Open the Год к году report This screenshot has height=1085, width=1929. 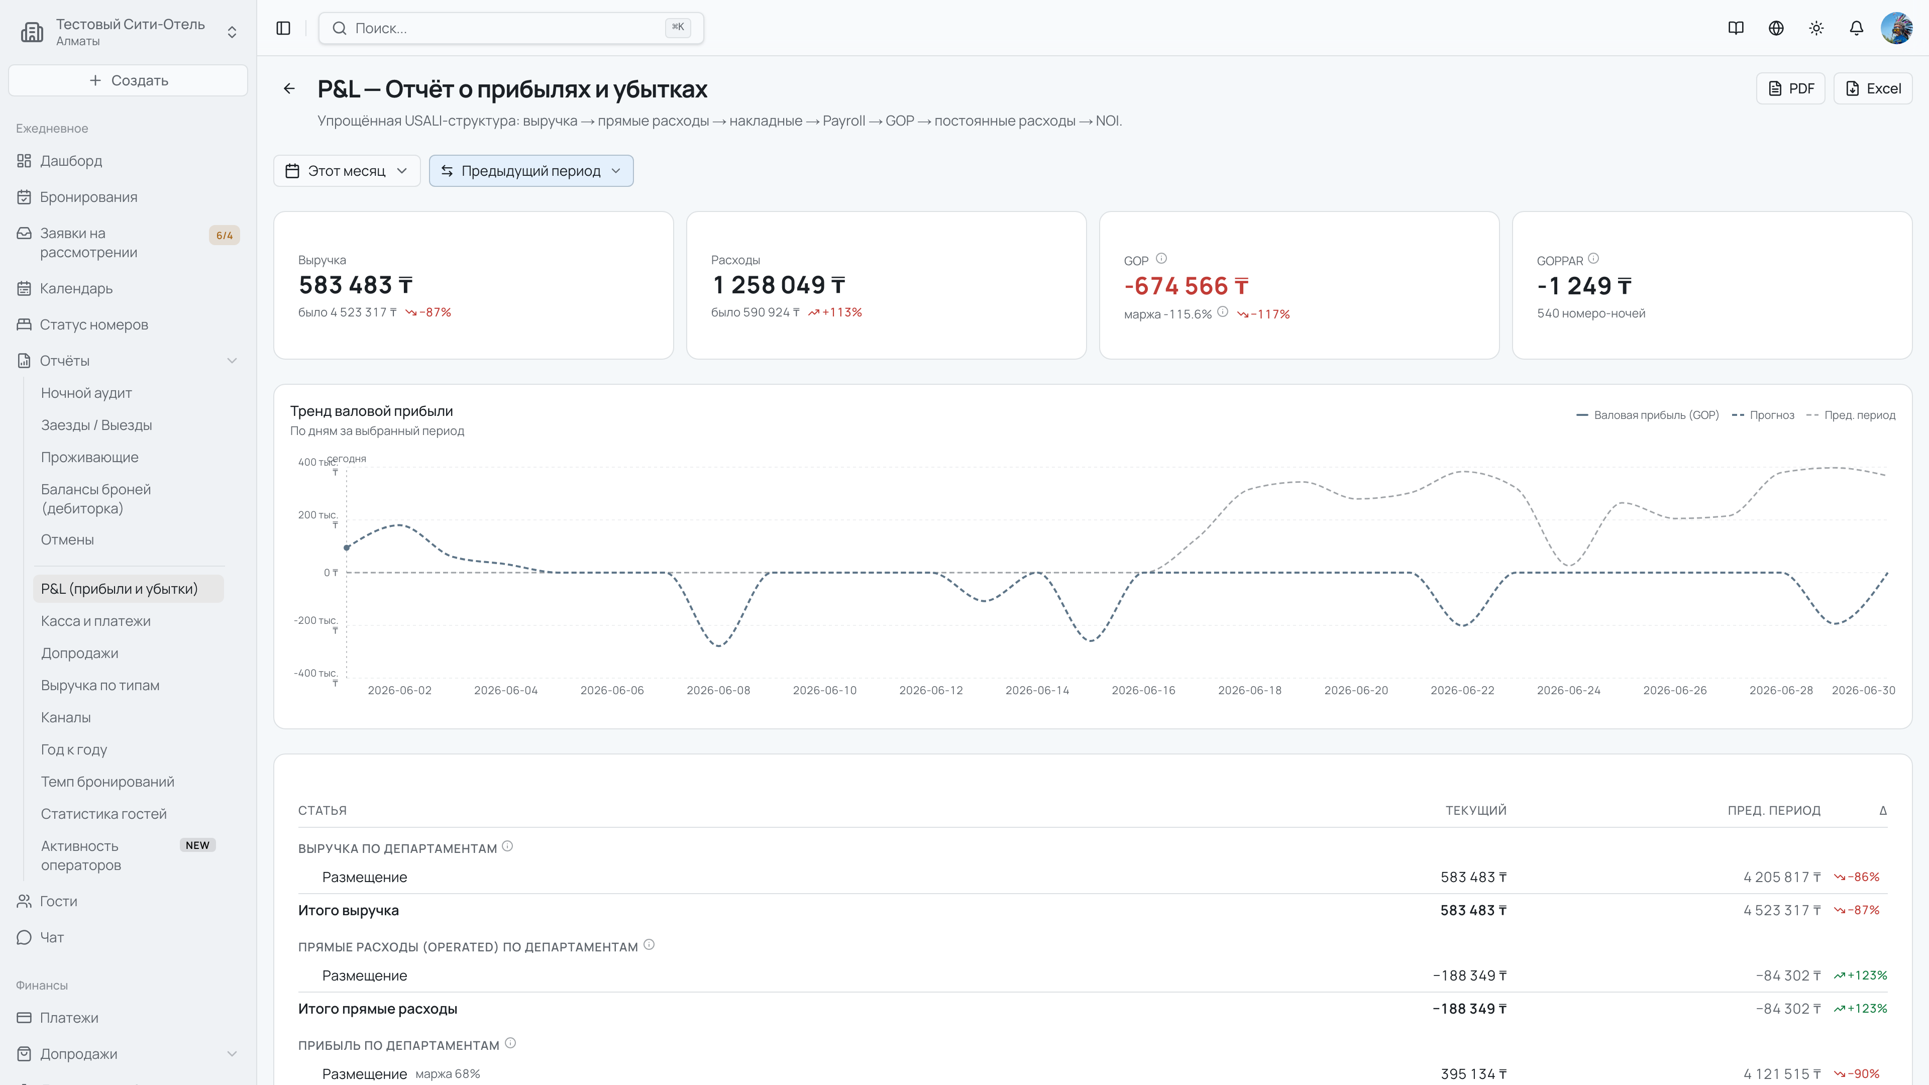click(x=128, y=749)
